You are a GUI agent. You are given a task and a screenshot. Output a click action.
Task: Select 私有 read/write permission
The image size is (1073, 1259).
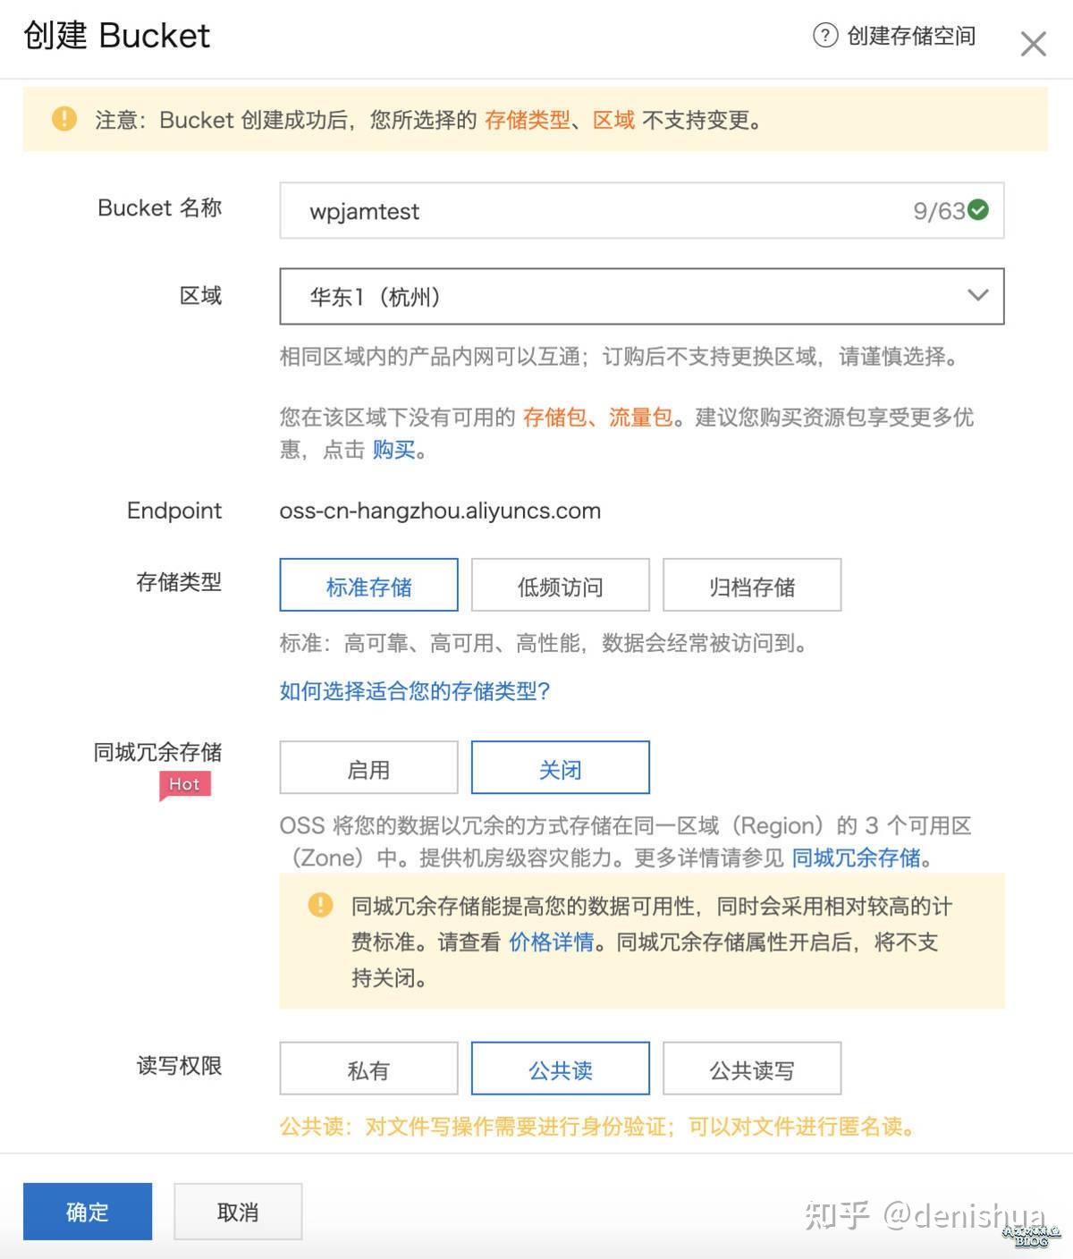(x=368, y=1069)
